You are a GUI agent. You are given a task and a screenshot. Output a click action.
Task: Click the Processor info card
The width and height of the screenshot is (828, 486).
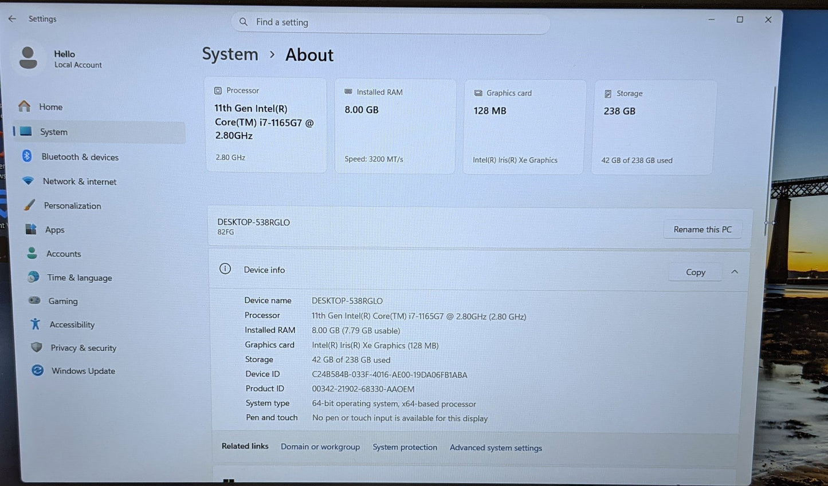click(266, 125)
